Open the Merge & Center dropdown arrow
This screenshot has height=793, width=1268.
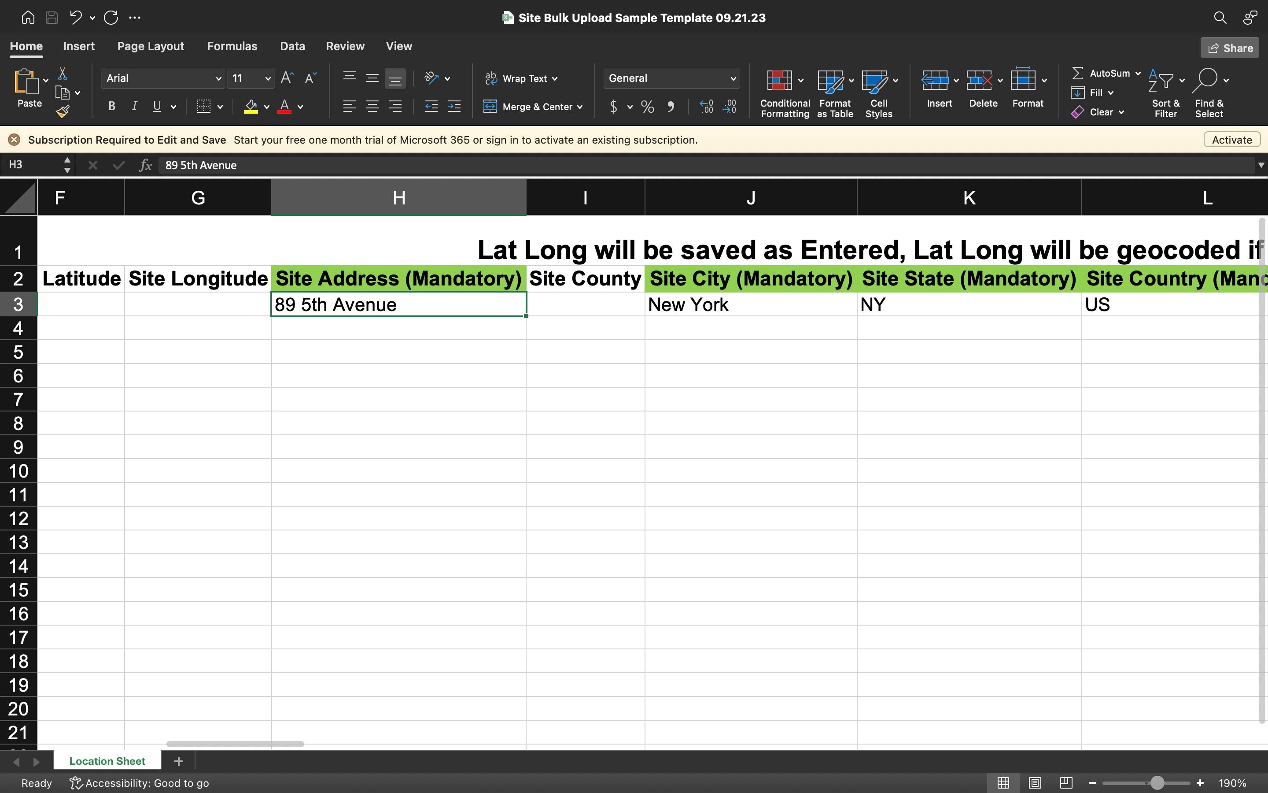coord(580,107)
